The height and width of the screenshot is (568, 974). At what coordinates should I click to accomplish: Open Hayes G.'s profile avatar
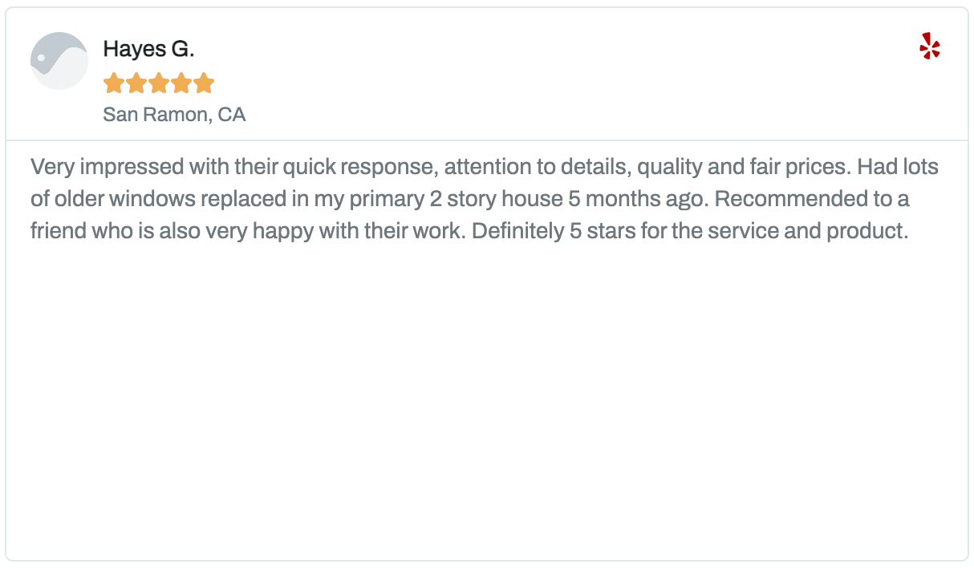(x=59, y=61)
